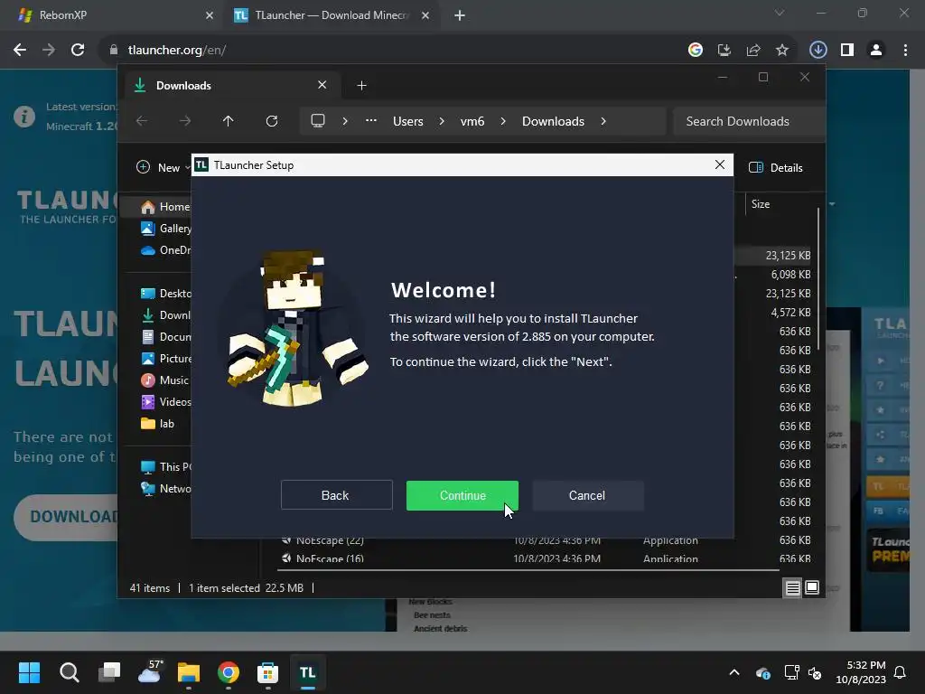This screenshot has height=694, width=925.
Task: Share this page icon in Chrome
Action: [x=753, y=51]
